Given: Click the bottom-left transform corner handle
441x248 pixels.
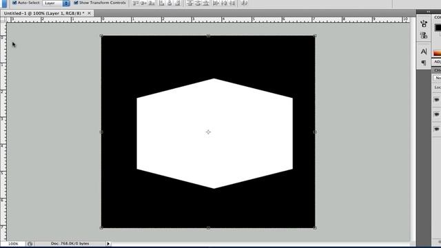Looking at the screenshot, I should (101, 228).
